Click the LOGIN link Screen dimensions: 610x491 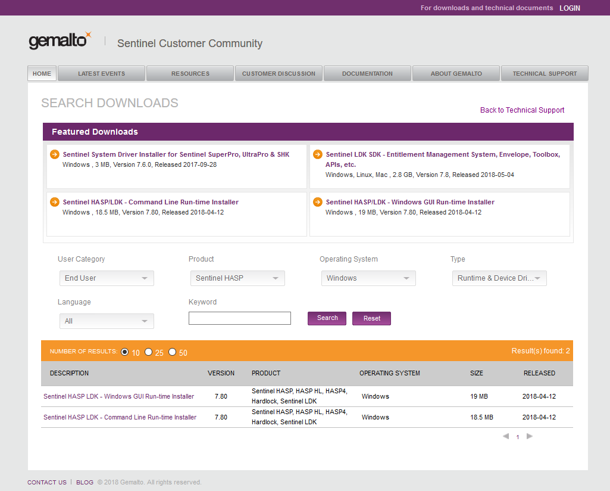coord(570,8)
